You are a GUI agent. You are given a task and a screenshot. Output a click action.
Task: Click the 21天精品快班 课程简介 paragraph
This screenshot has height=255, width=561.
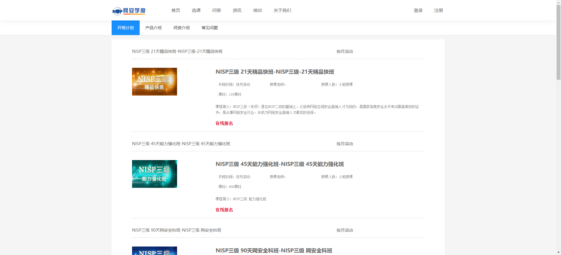pyautogui.click(x=317, y=110)
